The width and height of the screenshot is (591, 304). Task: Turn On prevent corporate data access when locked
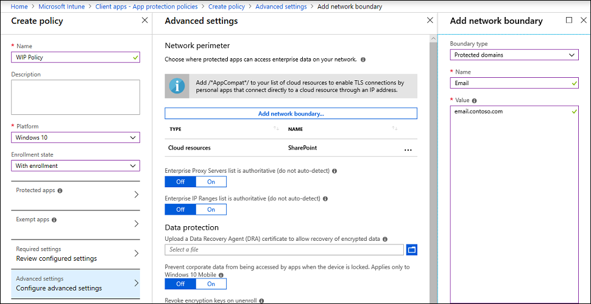(211, 283)
